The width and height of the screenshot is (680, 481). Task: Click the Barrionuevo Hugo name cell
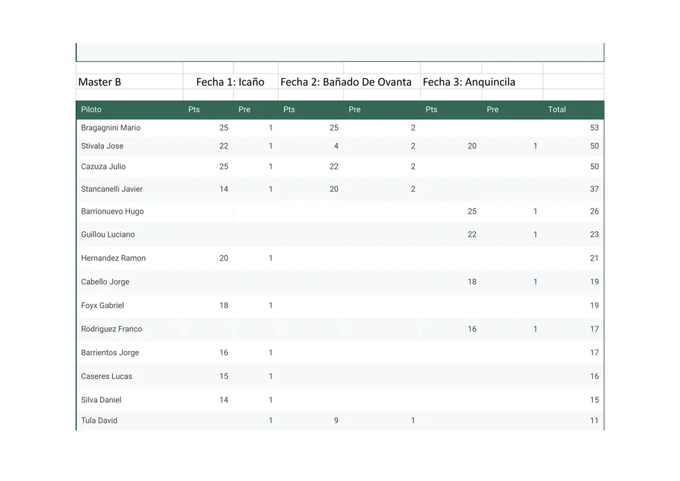click(x=112, y=212)
